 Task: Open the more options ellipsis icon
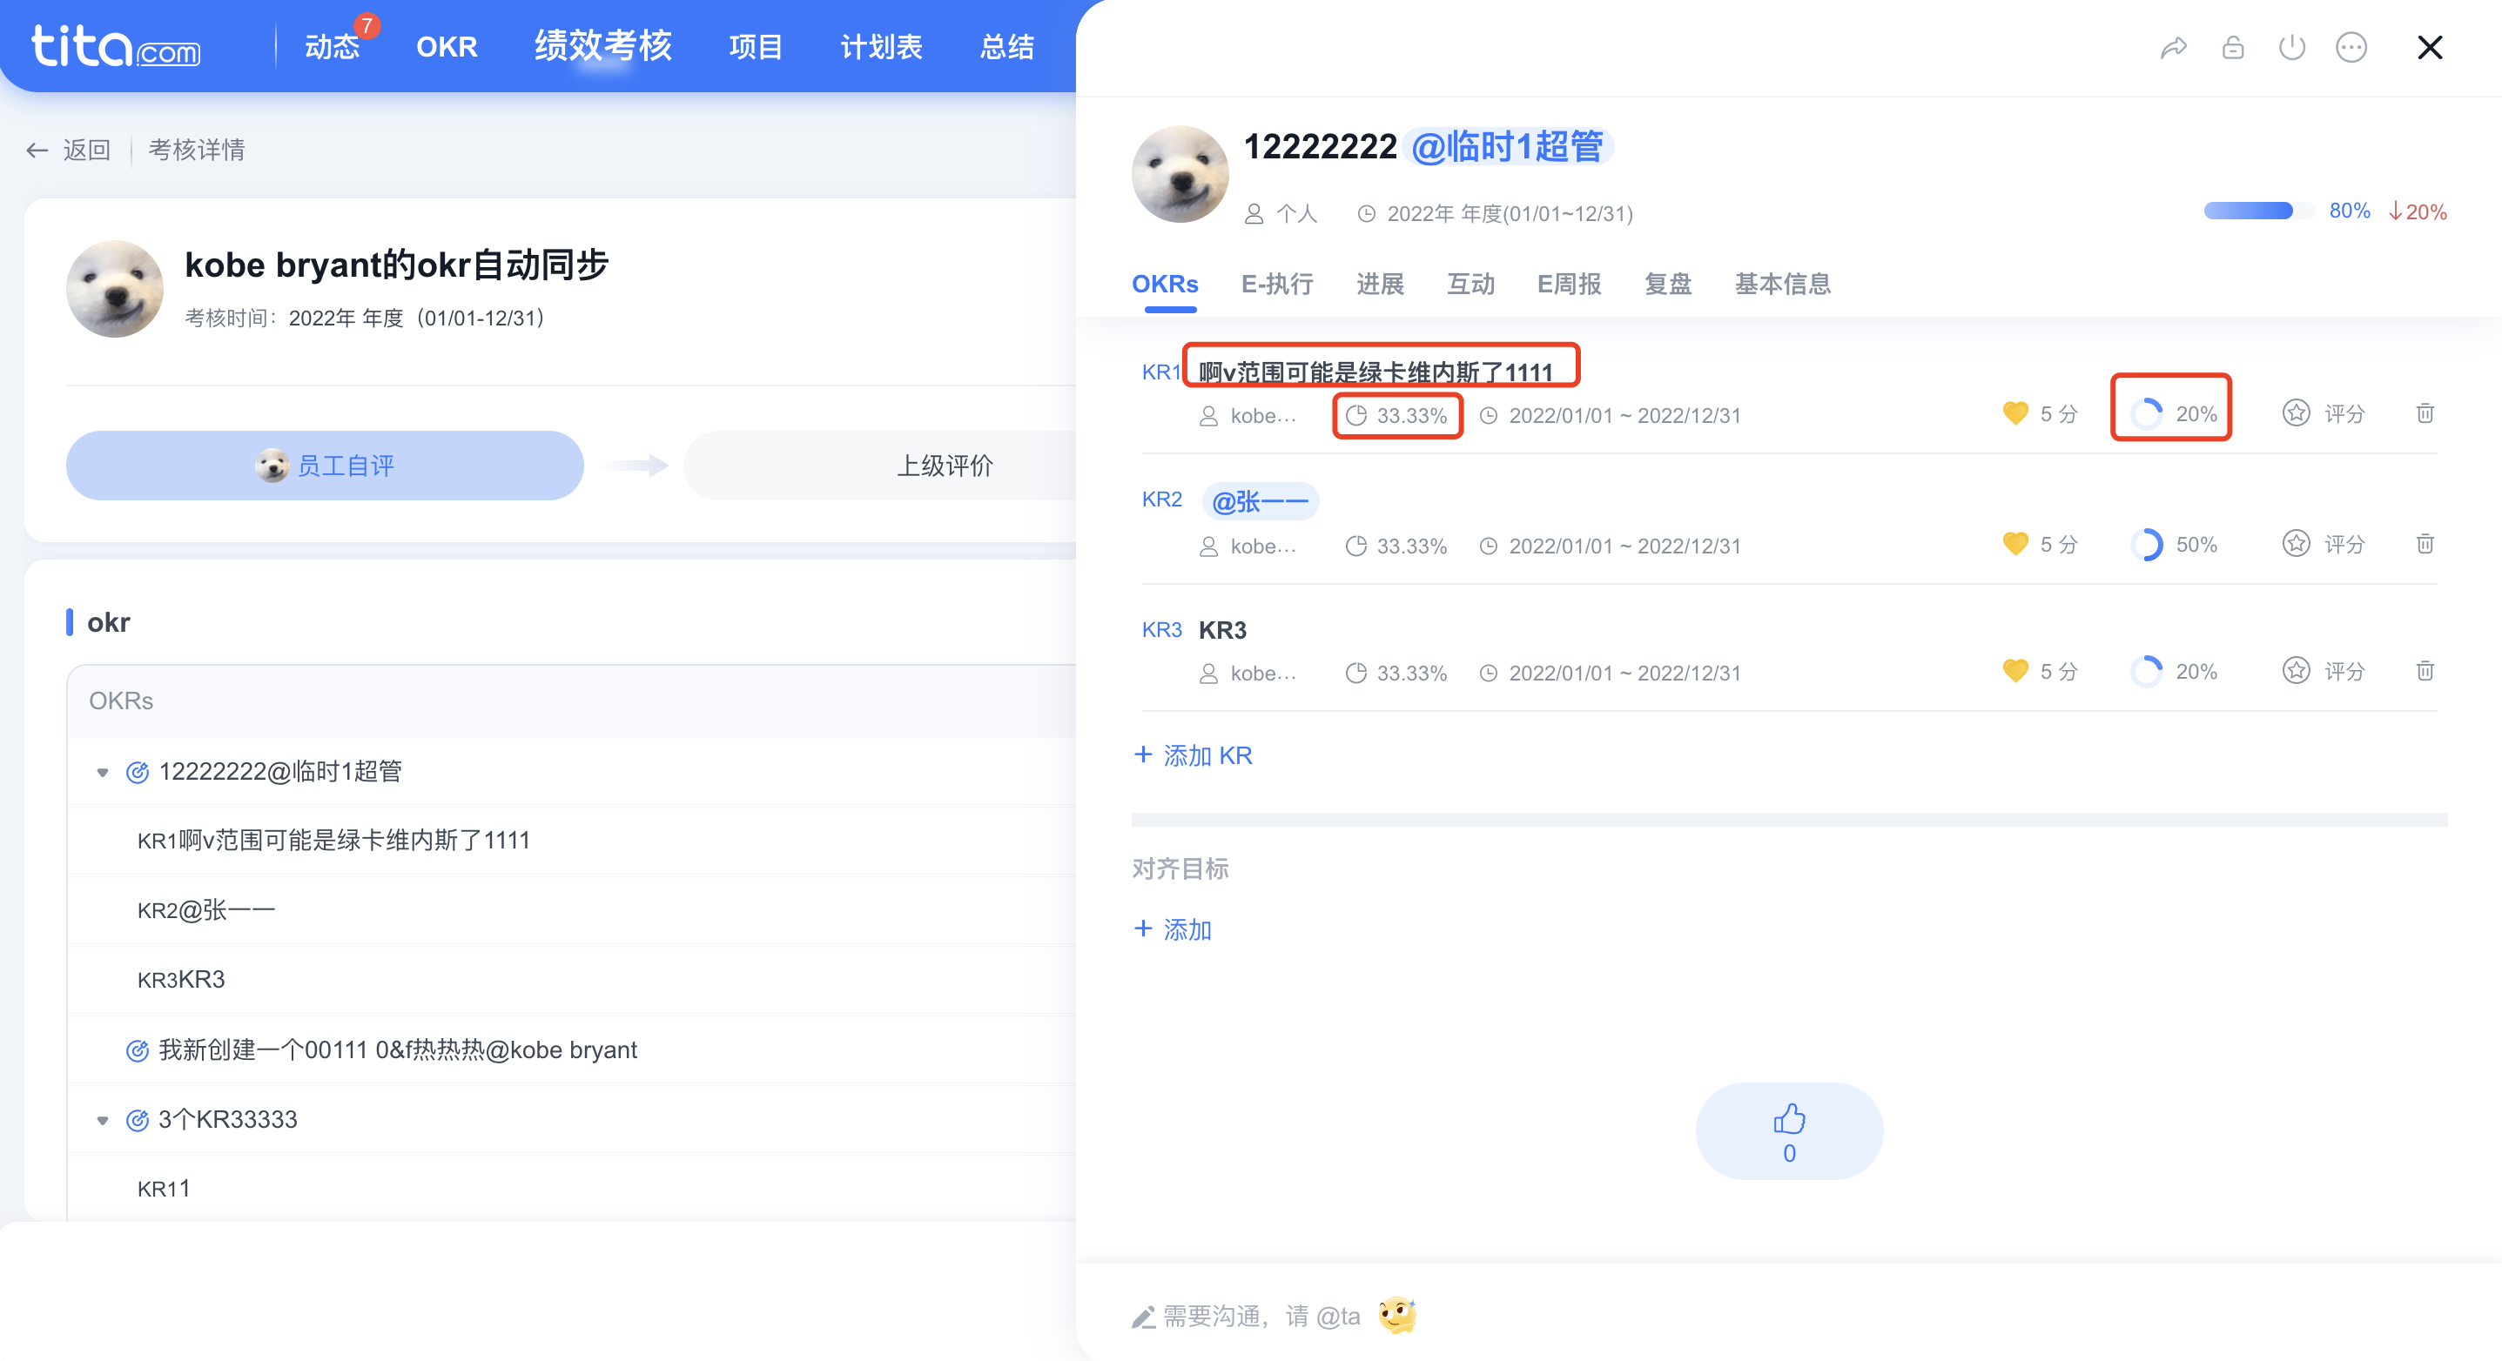[x=2351, y=48]
